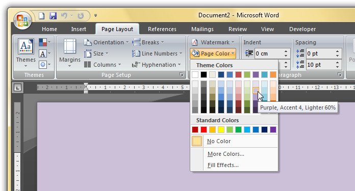Pick standard dark red color

pyautogui.click(x=195, y=129)
